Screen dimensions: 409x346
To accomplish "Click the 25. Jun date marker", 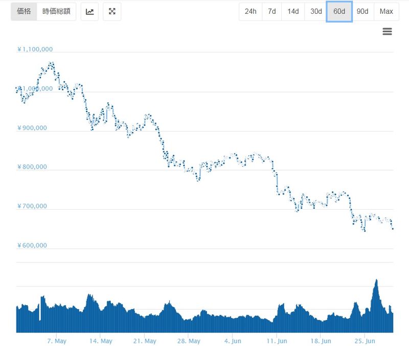I will (365, 341).
